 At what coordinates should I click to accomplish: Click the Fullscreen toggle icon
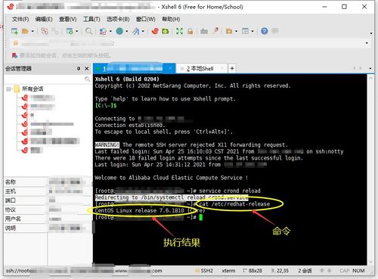[179, 31]
